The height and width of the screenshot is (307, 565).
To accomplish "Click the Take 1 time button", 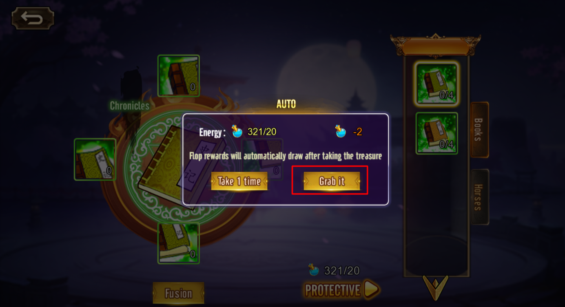I will tap(239, 181).
